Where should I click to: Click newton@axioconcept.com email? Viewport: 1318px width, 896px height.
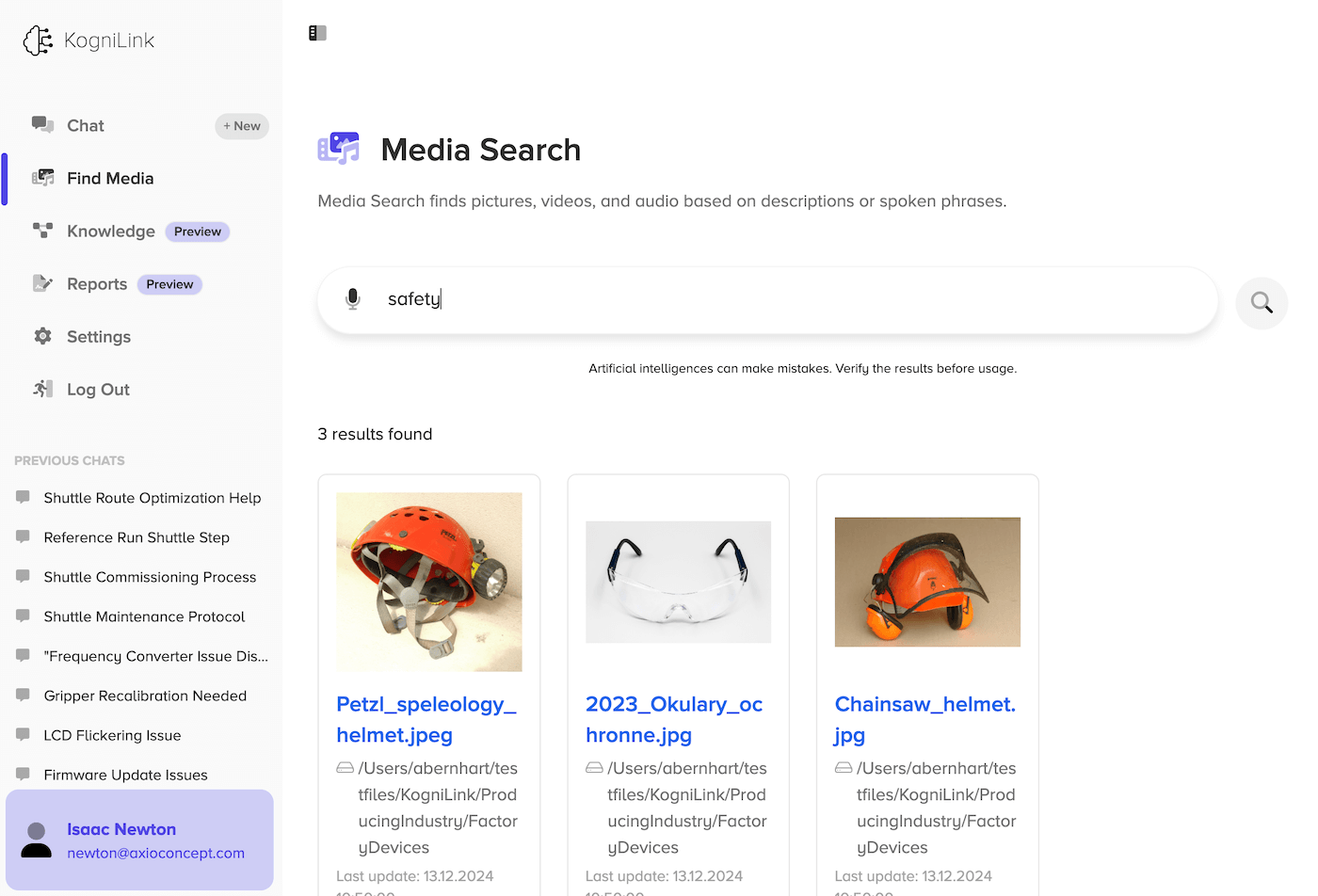click(x=155, y=853)
